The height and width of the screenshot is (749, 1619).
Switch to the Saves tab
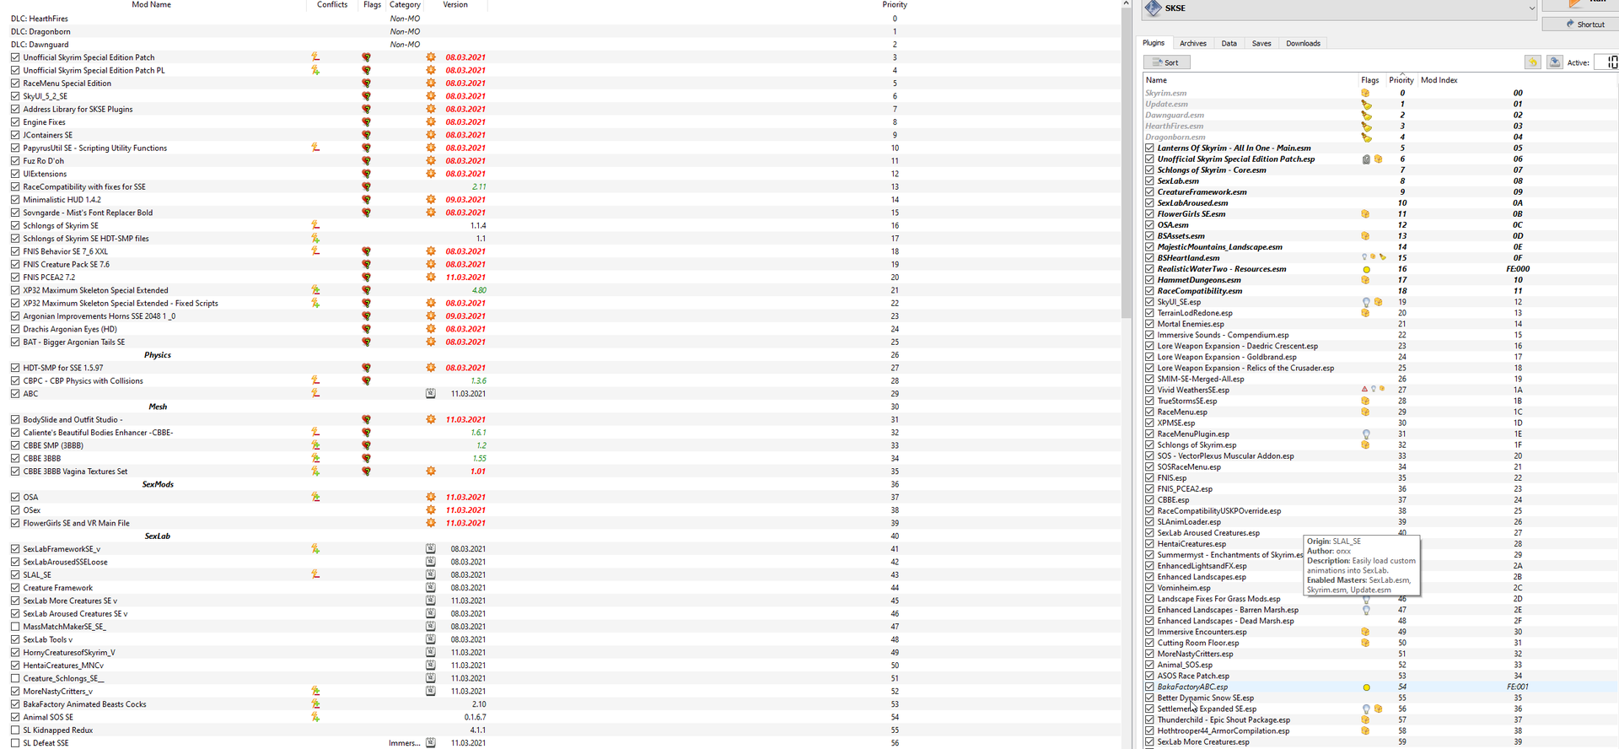pyautogui.click(x=1261, y=43)
